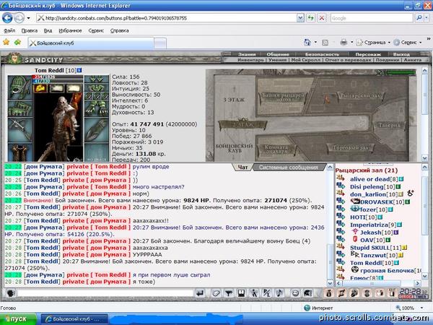Image resolution: width=433 pixels, height=325 pixels.
Task: Click the private message icon beside alive or dead
Action: 340,178
